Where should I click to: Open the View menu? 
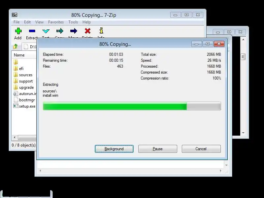click(x=39, y=22)
